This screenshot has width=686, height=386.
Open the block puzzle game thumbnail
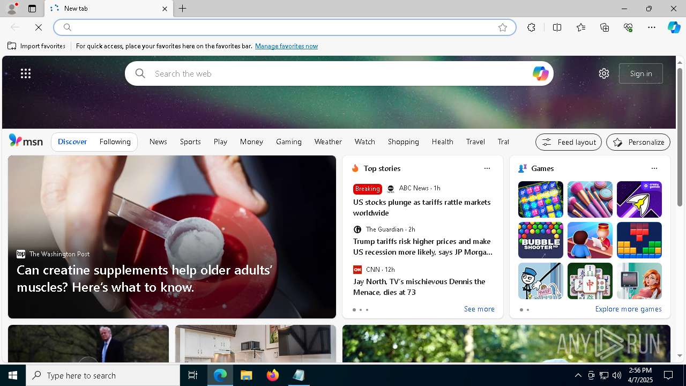point(639,240)
